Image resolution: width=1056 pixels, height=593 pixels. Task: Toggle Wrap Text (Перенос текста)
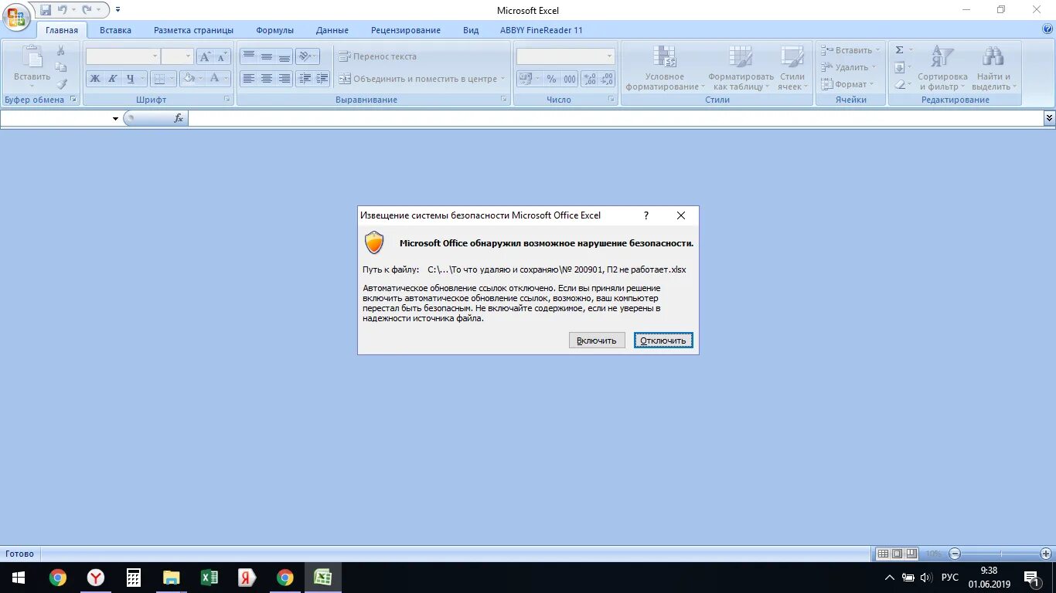pos(377,56)
